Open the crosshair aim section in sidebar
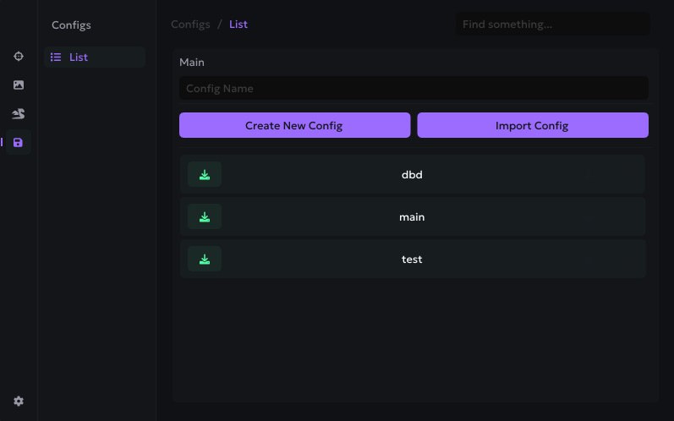Screen dimensions: 674x421 (19, 57)
